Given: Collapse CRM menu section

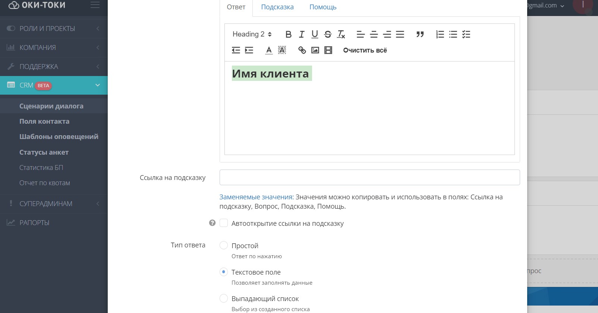Looking at the screenshot, I should point(54,85).
